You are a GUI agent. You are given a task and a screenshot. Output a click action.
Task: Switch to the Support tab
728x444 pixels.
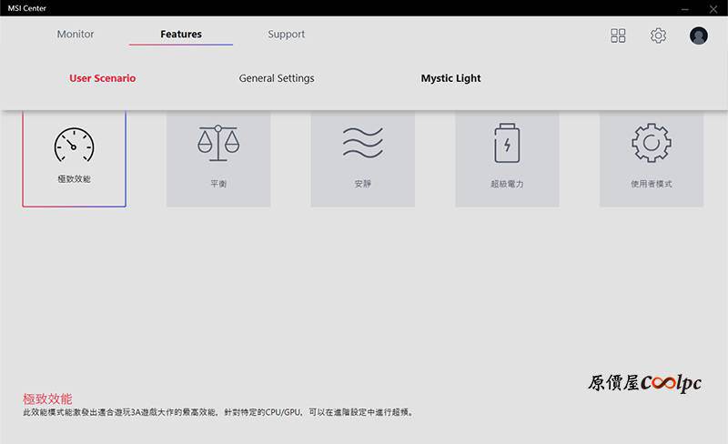tap(286, 34)
